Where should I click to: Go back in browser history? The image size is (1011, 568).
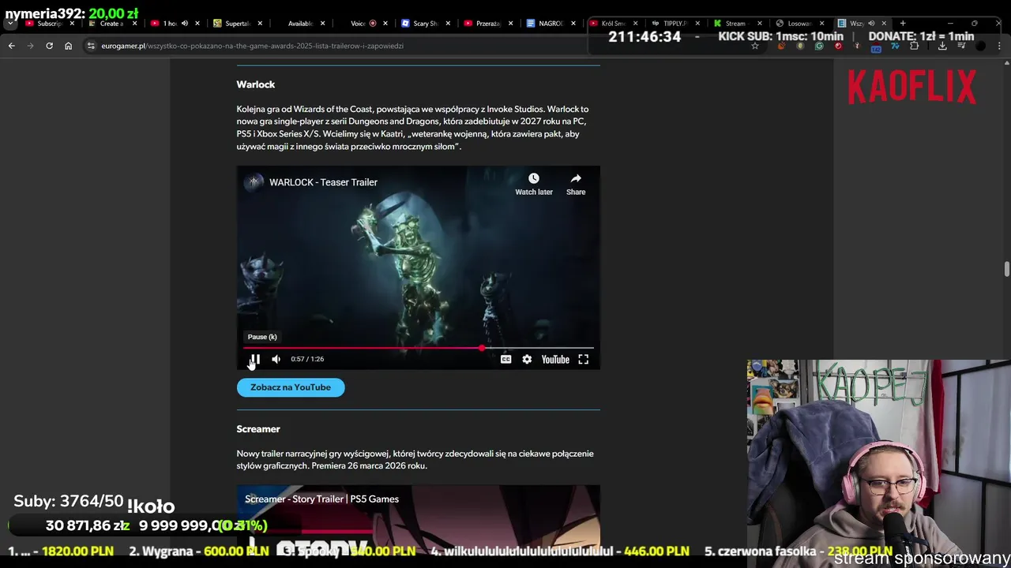coord(11,46)
